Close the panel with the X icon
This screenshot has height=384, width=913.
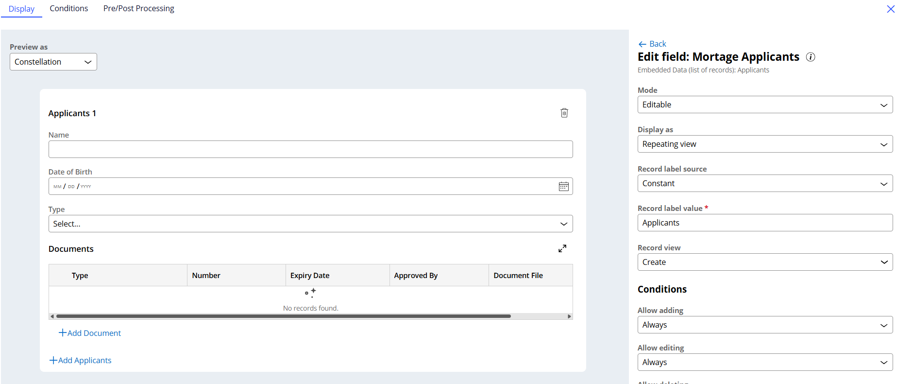[x=890, y=9]
